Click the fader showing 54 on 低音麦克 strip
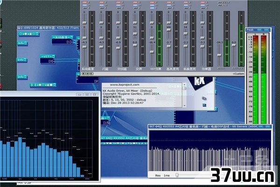Image resolution: width=280 pixels, height=187 pixels. (x=186, y=34)
